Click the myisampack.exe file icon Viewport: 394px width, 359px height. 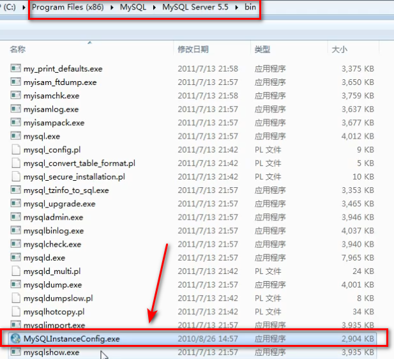point(15,123)
